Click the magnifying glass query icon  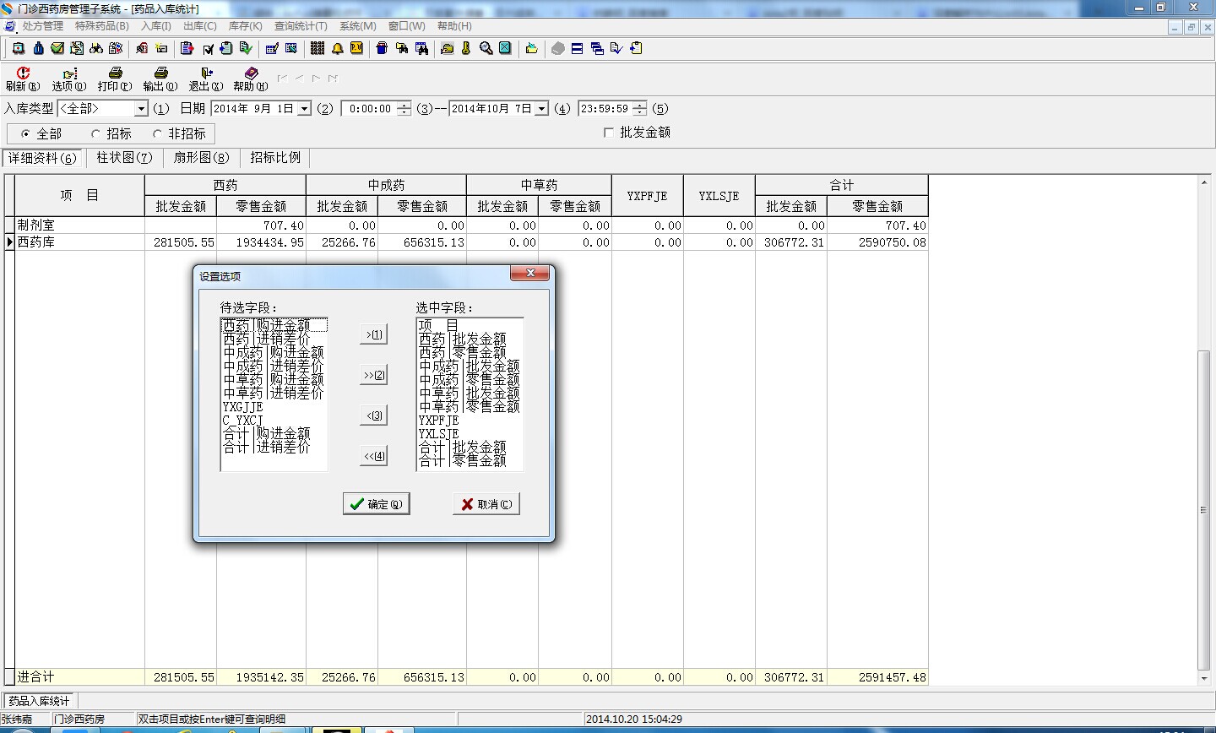click(x=486, y=48)
